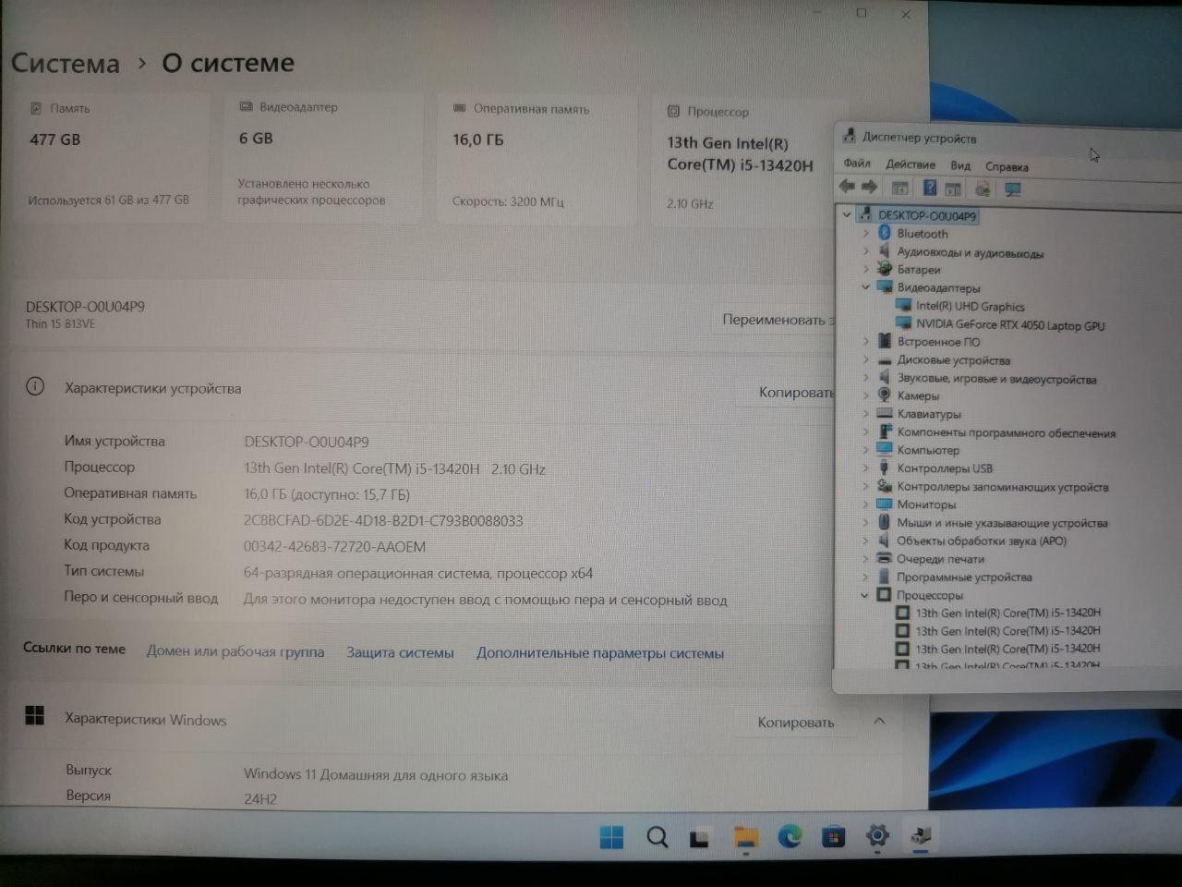Select Компоненты программного обеспечения row
This screenshot has height=887, width=1182.
point(1007,432)
